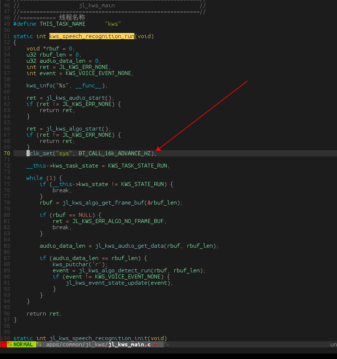Click the THIS_TASK_NAME macro definition
Screen dimensions: 337x359
[62, 24]
